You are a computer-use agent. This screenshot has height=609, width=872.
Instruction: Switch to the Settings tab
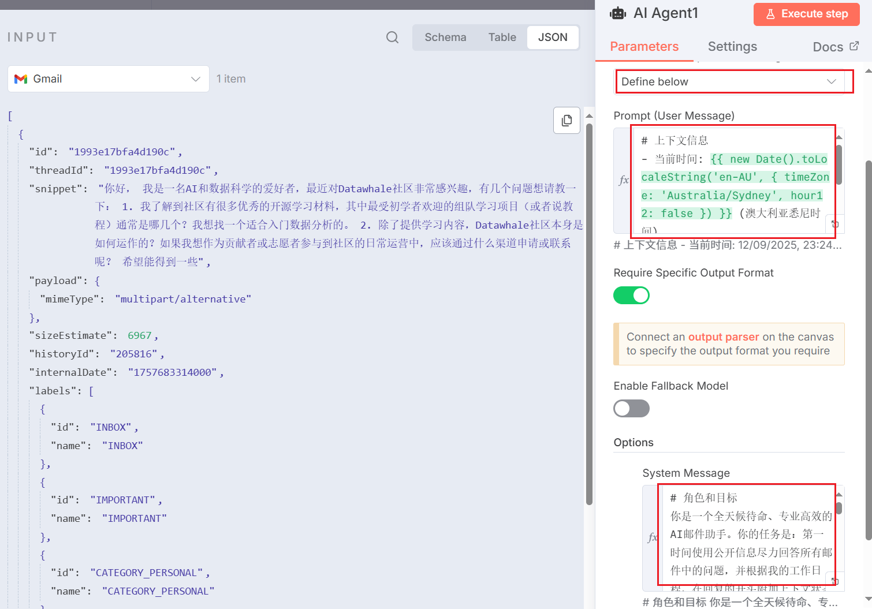click(x=732, y=47)
